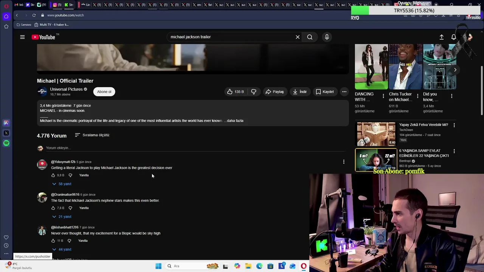Expand description with ...daha fazla
This screenshot has height=272, width=484.
(234, 121)
